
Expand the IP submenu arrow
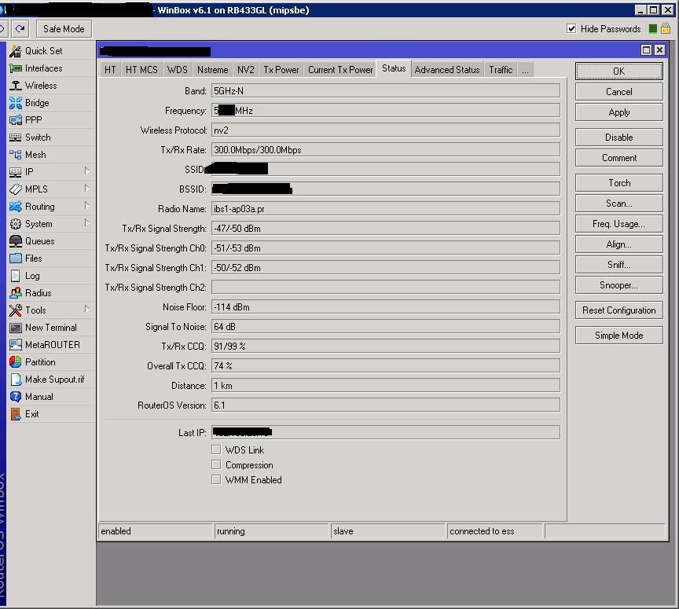86,171
